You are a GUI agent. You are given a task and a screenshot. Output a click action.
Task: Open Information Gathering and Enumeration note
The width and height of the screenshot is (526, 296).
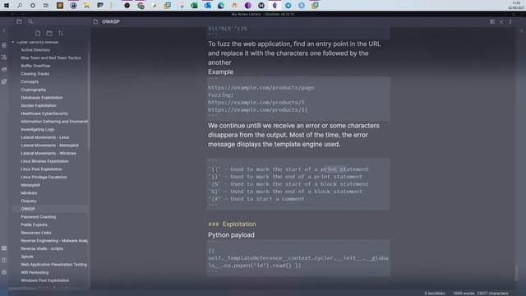tap(53, 122)
